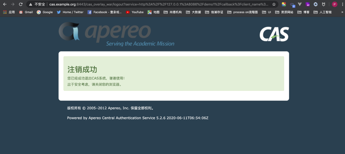
Task: Click the address bar URL field
Action: 158,4
